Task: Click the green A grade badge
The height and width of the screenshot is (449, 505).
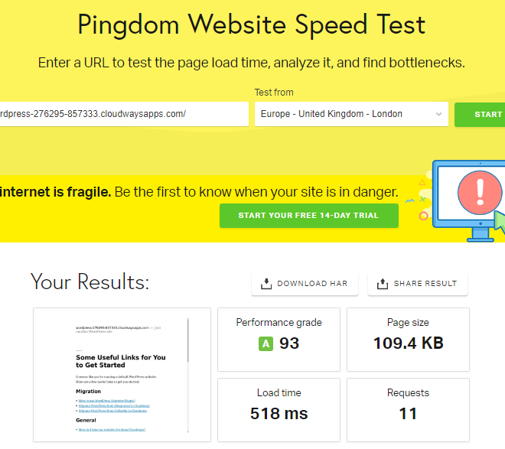Action: [x=266, y=343]
